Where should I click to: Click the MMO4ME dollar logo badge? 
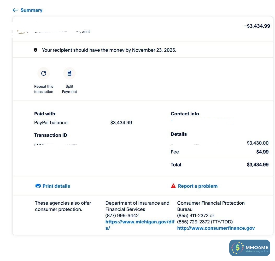237,247
